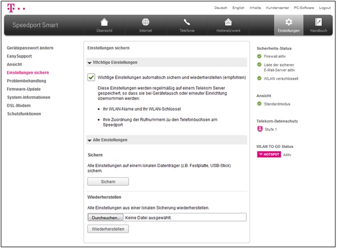337x248 pixels.
Task: Open the Inhalte link
Action: [x=255, y=8]
